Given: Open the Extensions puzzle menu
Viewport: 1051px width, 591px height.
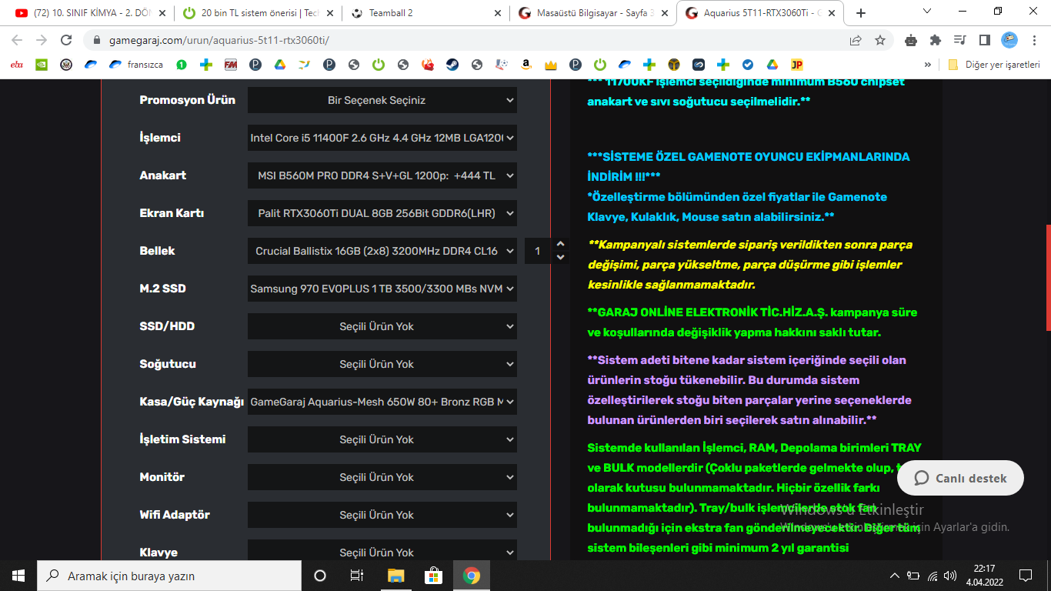Looking at the screenshot, I should tap(936, 40).
